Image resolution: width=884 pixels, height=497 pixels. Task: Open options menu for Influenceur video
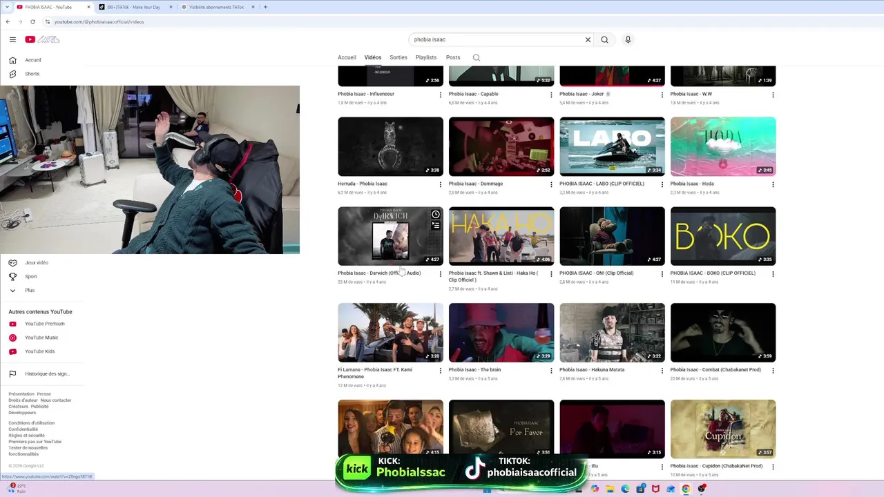(x=441, y=95)
